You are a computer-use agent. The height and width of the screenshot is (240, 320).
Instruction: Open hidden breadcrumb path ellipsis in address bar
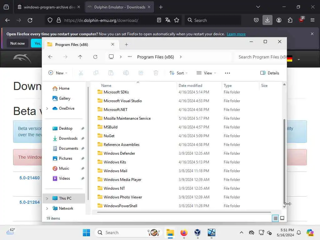(x=130, y=57)
